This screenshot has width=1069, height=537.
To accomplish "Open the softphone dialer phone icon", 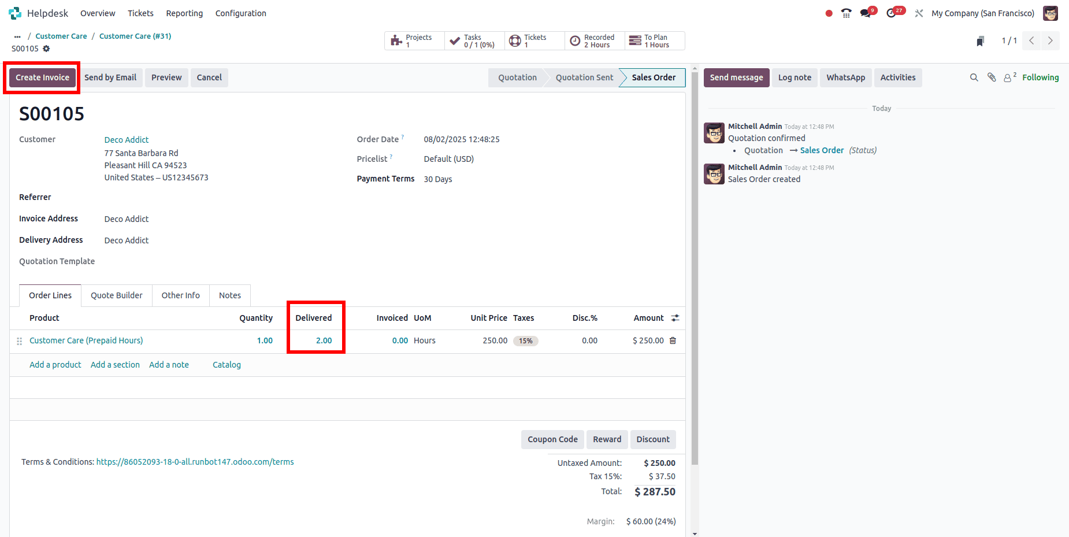I will click(x=846, y=13).
